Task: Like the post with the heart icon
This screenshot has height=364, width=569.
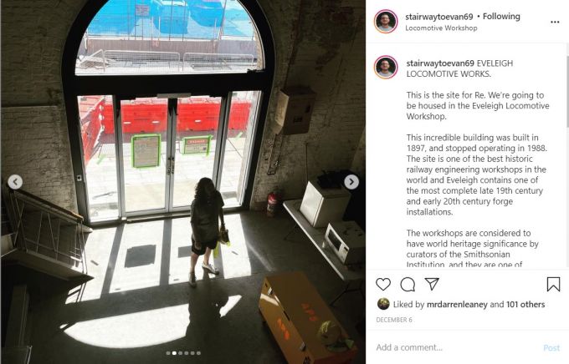Action: pos(383,285)
